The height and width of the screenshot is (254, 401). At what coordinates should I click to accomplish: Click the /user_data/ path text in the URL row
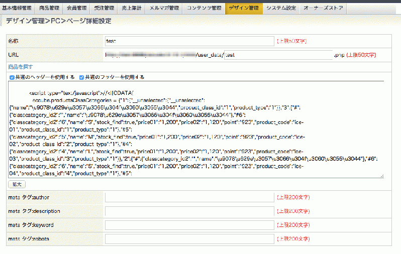coord(210,55)
